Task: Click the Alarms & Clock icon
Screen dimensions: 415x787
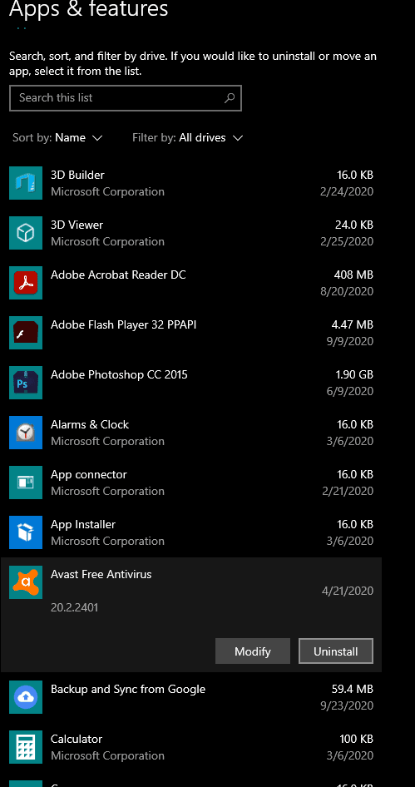Action: pos(26,433)
